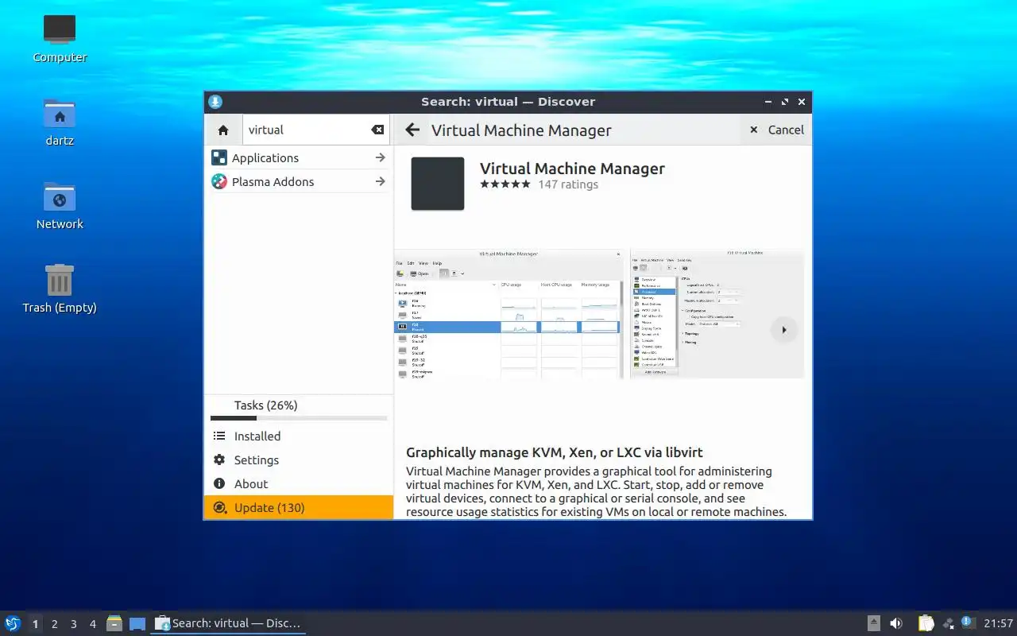Viewport: 1017px width, 636px height.
Task: Open the Tasks (26%) progress entry
Action: pos(299,405)
